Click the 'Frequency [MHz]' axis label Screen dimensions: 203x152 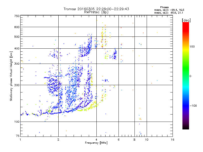(x=96, y=143)
